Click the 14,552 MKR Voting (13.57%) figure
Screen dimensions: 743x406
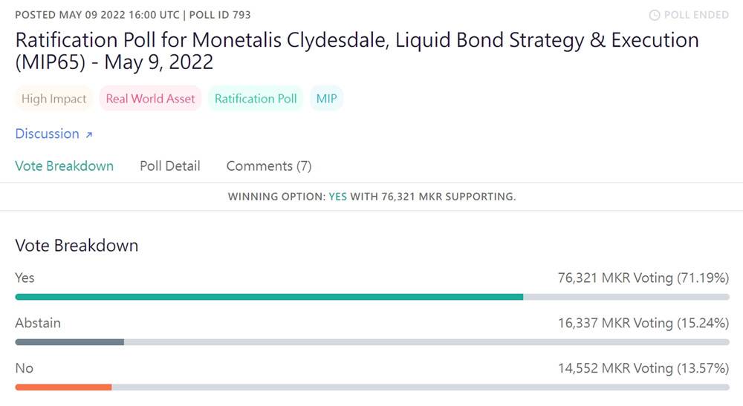tap(643, 368)
